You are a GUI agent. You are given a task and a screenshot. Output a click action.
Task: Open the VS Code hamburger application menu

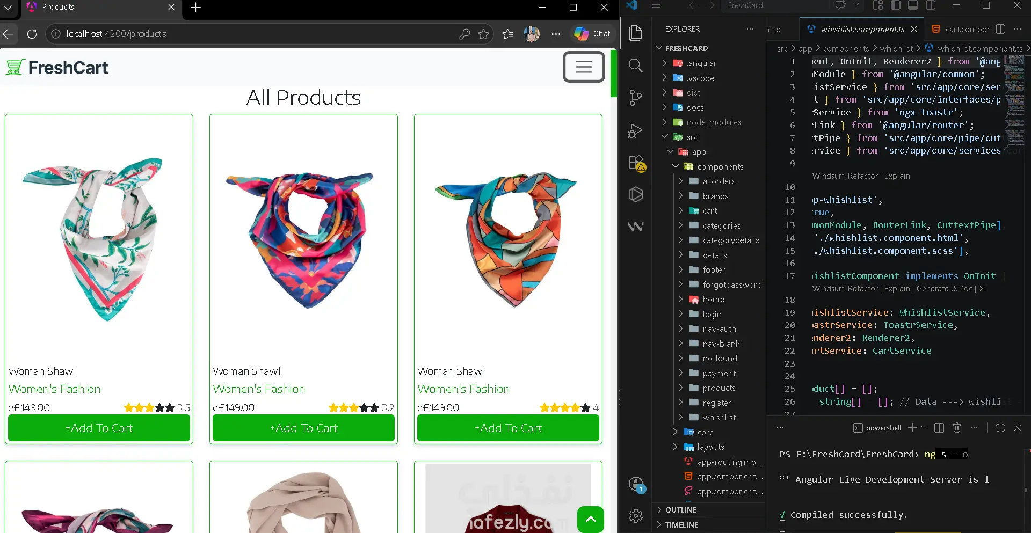(656, 5)
